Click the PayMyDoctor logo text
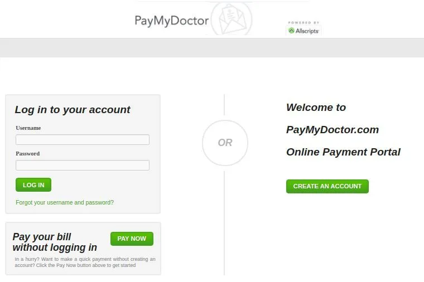Viewport: 424px width, 282px height. pos(171,21)
